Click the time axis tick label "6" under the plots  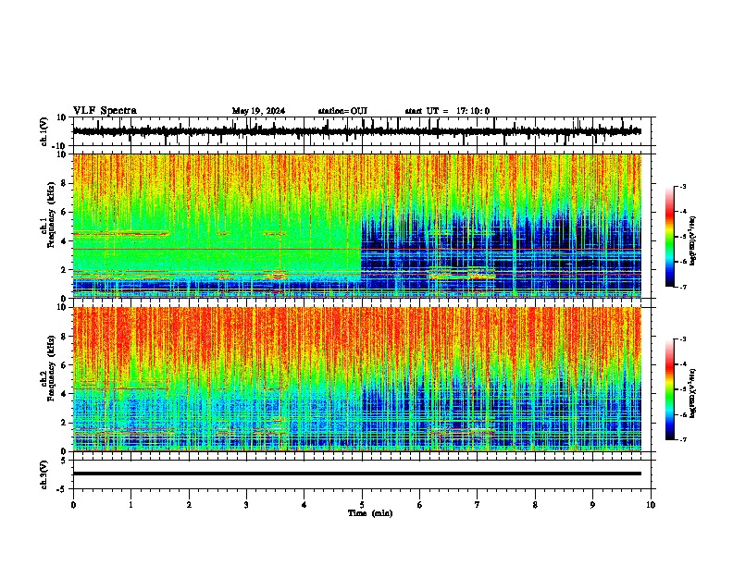click(x=420, y=505)
